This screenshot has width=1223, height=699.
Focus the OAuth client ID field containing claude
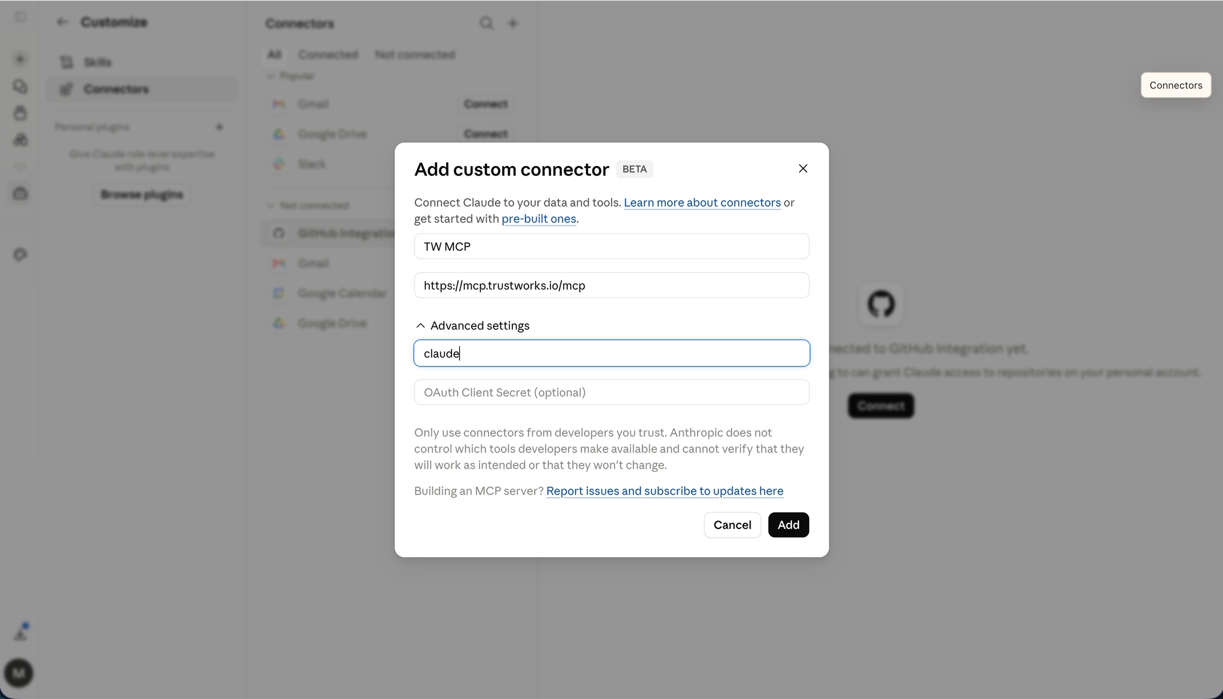pos(611,353)
